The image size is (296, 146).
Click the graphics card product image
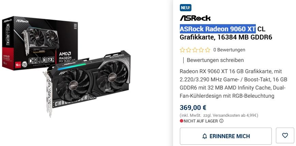click(x=87, y=83)
